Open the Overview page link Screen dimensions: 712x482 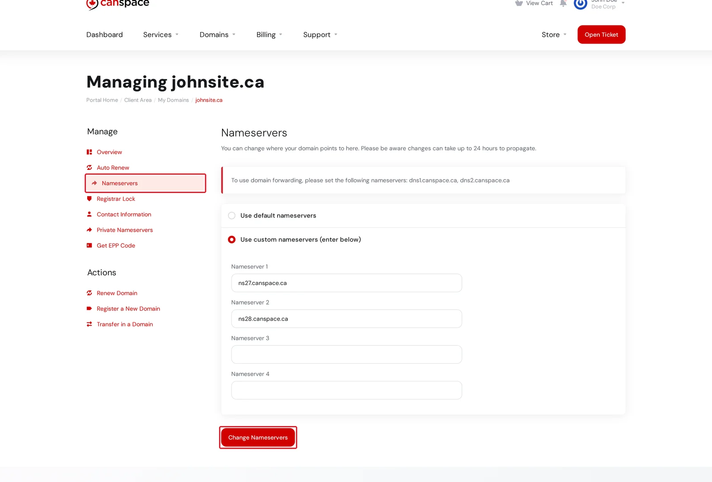point(109,152)
